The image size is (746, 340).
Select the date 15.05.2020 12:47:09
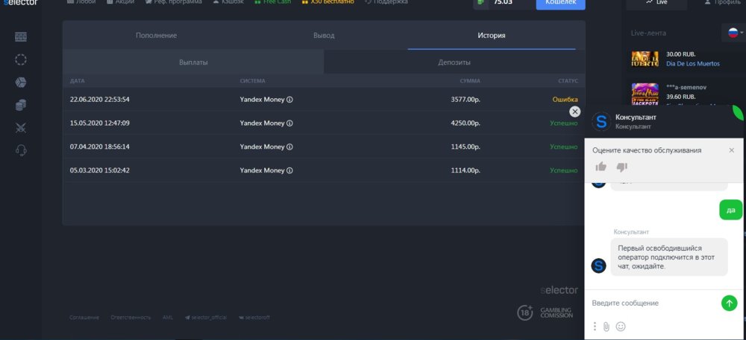point(99,124)
